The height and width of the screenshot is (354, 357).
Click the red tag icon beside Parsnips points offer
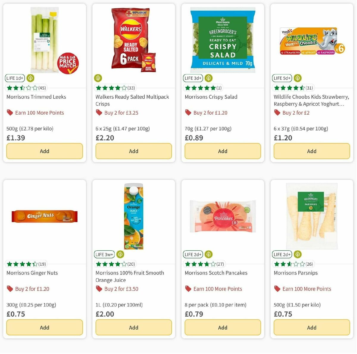(277, 288)
